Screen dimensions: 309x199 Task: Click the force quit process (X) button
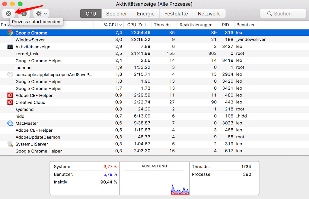(8, 14)
